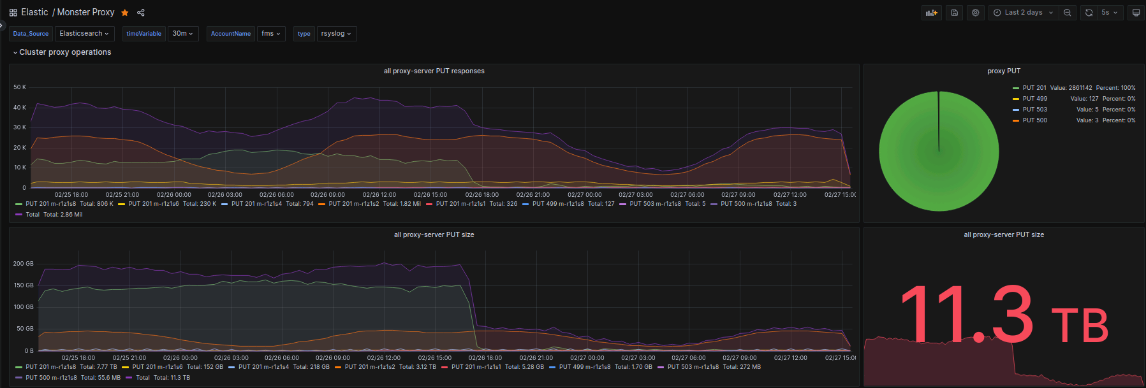The image size is (1146, 388).
Task: Click the Data_Source variable label
Action: tap(31, 34)
